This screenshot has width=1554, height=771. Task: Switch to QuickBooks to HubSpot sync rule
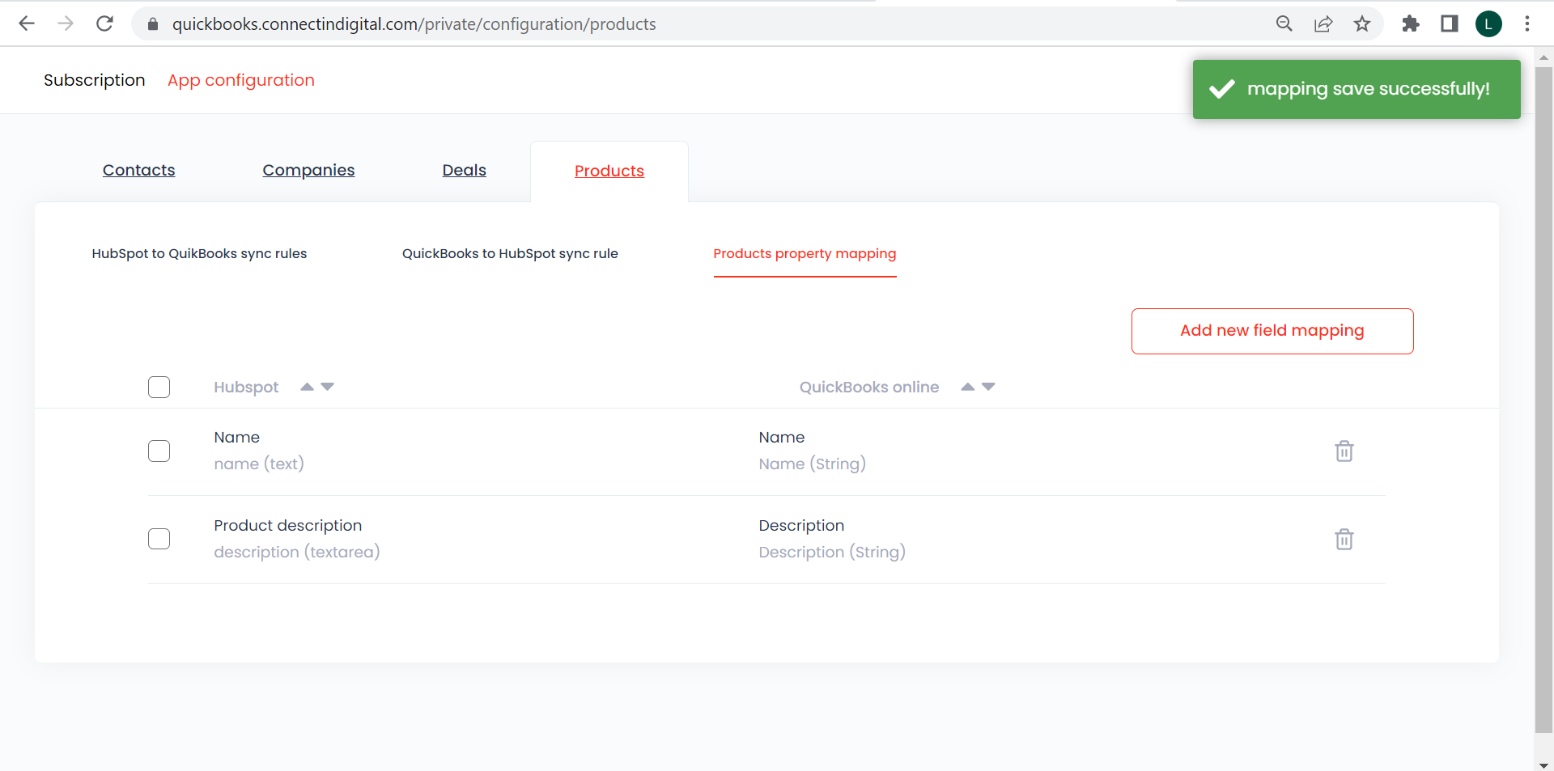point(510,253)
